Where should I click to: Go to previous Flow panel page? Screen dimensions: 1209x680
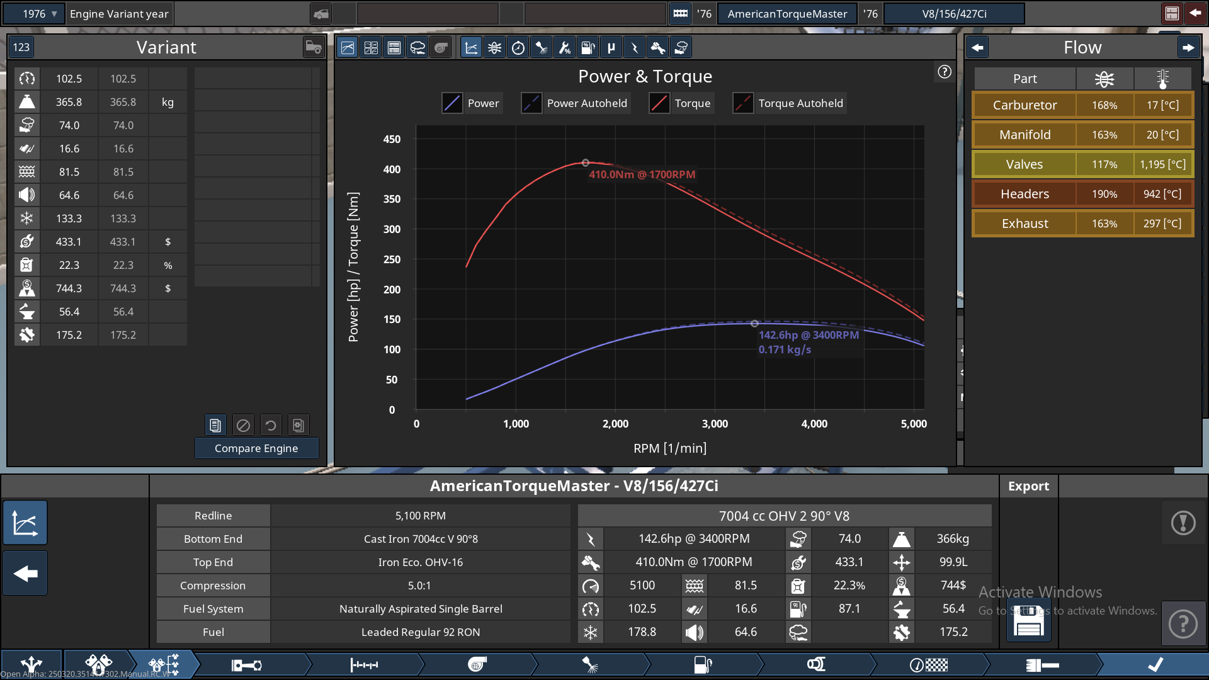[977, 48]
